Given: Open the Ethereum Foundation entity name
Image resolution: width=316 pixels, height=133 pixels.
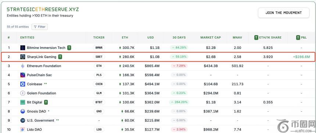Looking at the screenshot, I should (44, 66).
